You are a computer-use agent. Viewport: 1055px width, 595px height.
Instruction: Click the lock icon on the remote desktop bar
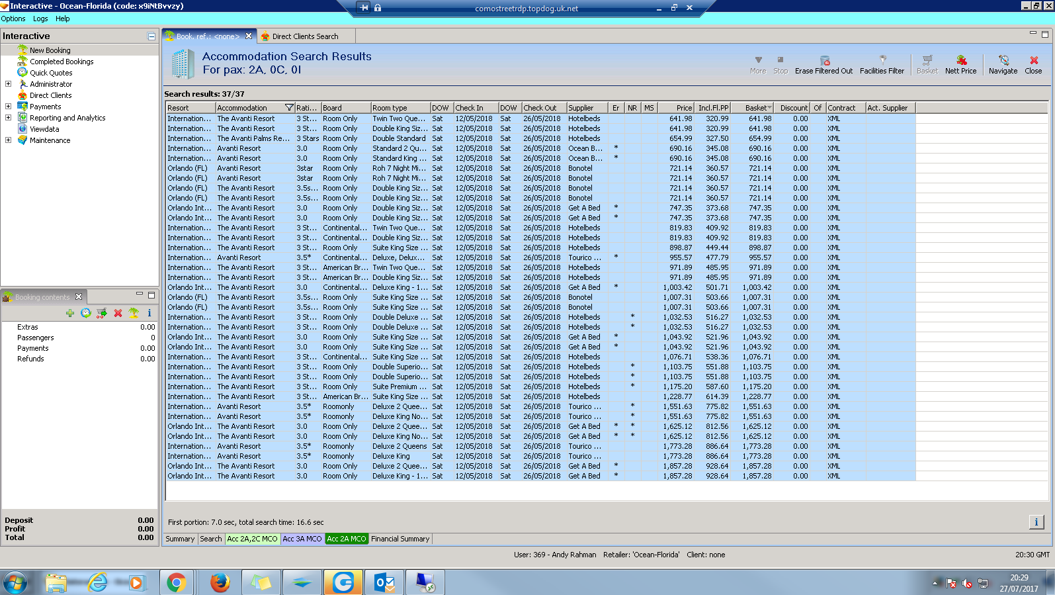point(378,8)
